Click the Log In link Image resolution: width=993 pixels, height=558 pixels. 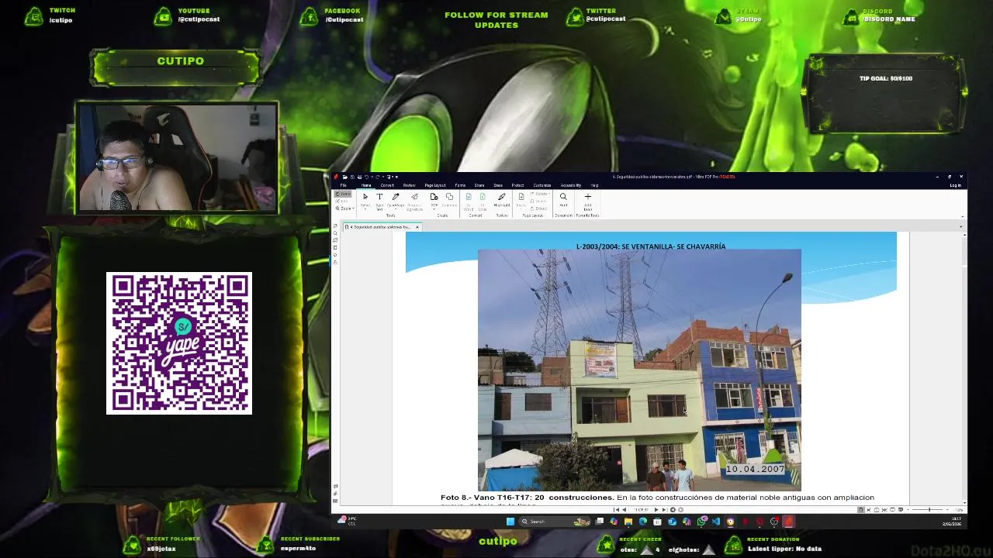tap(956, 185)
